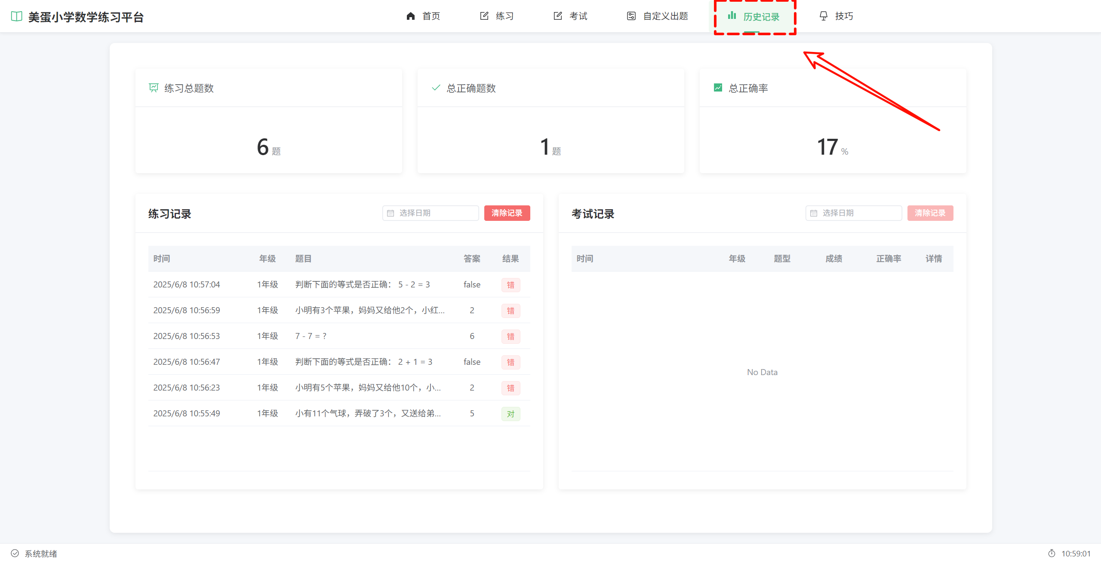Click the lightbulb icon beside 技巧
The image size is (1101, 562).
click(823, 16)
